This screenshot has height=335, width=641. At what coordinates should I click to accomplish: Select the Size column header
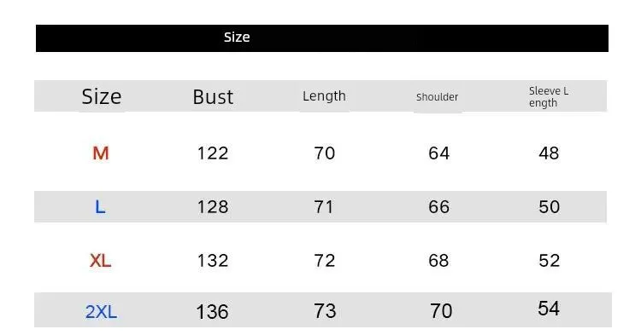[x=102, y=97]
